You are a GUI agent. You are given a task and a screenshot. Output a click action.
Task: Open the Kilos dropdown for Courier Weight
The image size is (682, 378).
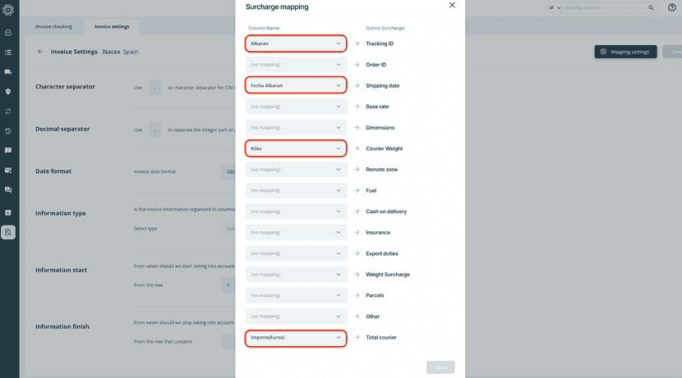(296, 148)
